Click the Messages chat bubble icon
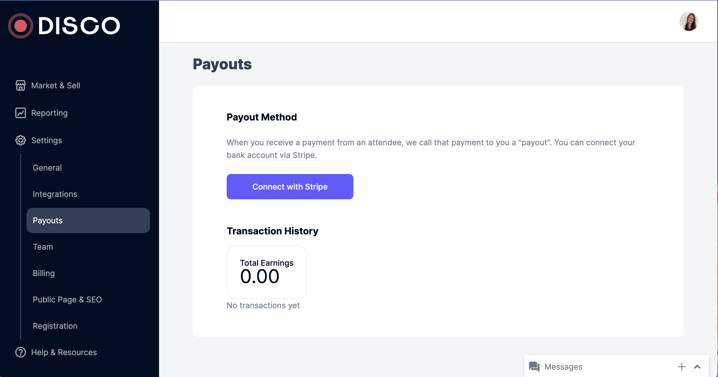Screen dimensions: 718x377 [x=534, y=367]
